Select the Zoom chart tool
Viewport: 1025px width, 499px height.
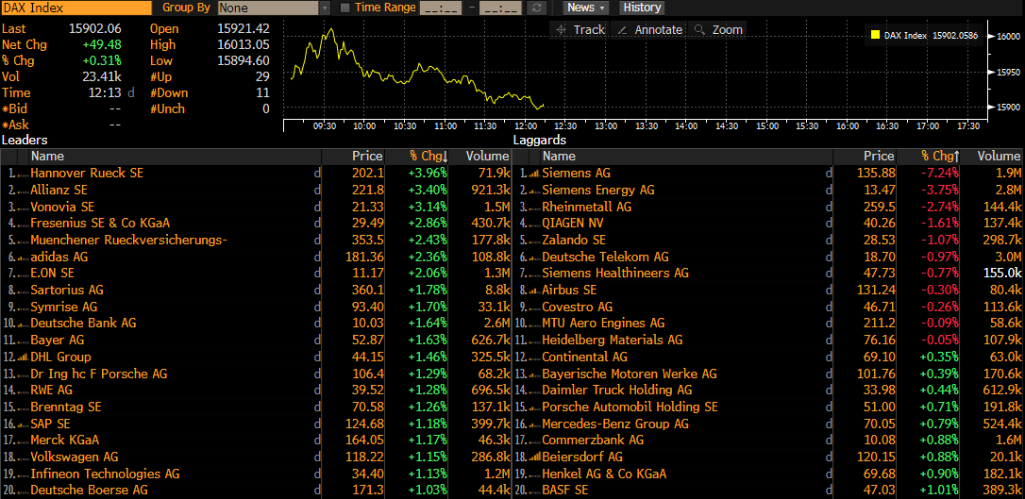(x=718, y=30)
